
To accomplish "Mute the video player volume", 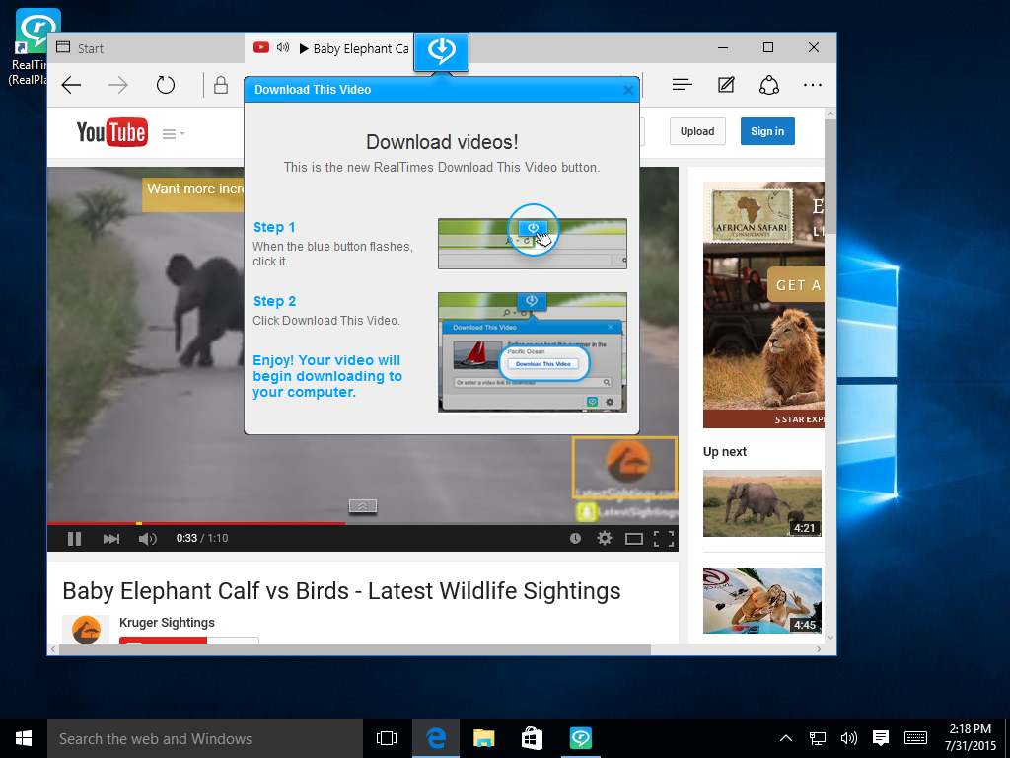I will (148, 539).
